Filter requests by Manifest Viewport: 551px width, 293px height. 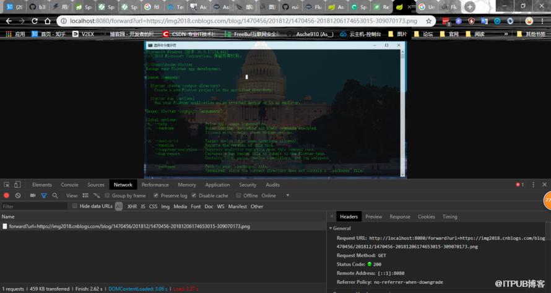tap(238, 206)
